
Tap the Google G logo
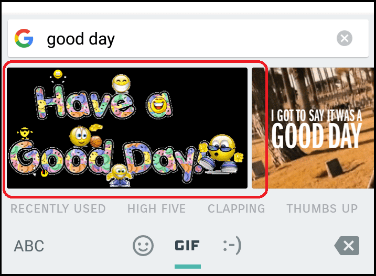24,38
